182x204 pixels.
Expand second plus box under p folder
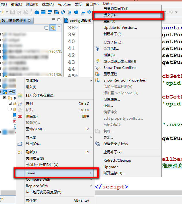coord(10,109)
